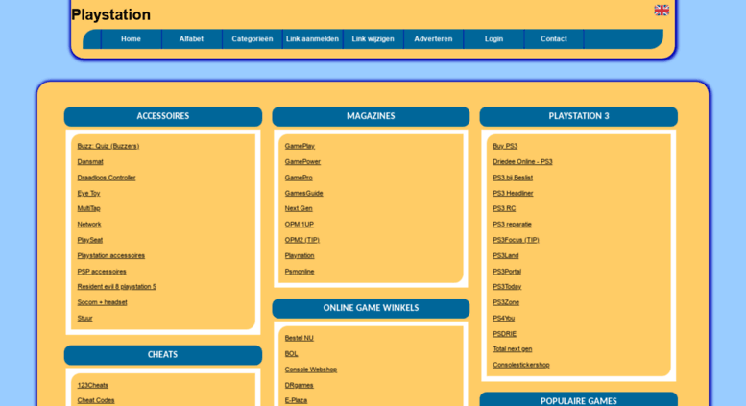Open the PS3 RC link
746x406 pixels.
tap(504, 208)
